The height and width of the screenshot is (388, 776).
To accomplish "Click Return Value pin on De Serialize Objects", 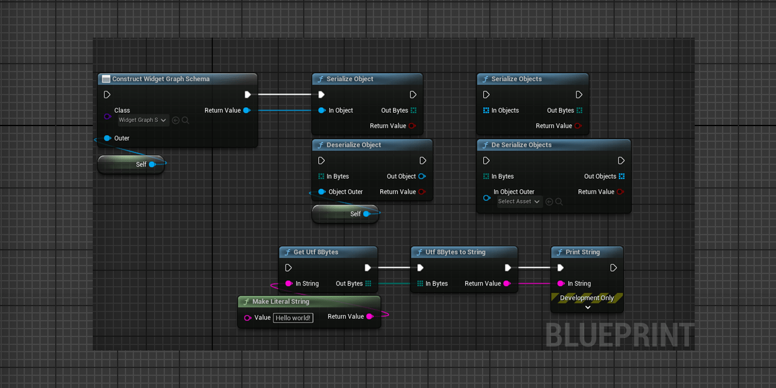I will (x=620, y=192).
